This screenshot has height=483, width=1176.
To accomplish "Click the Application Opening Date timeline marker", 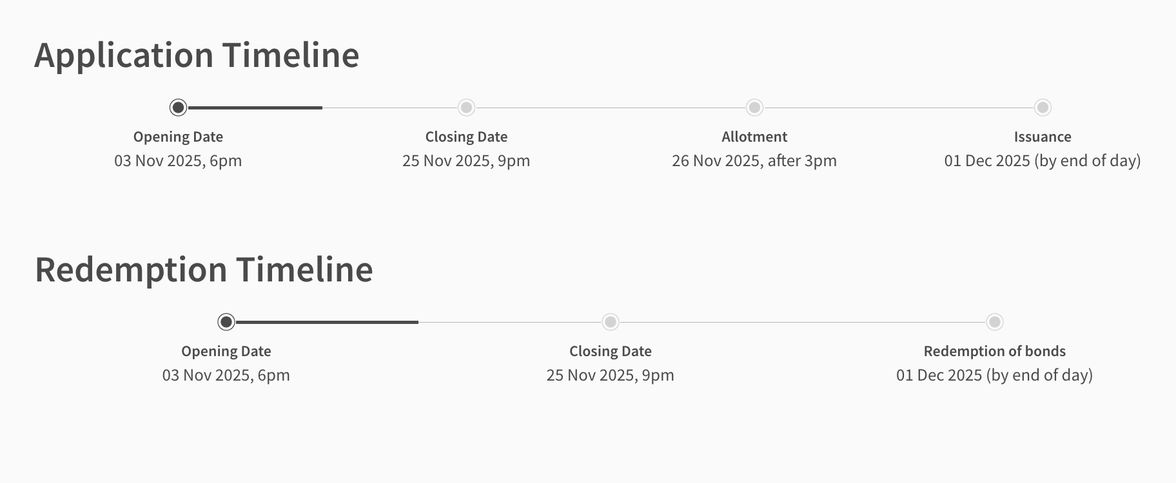I will pos(178,108).
